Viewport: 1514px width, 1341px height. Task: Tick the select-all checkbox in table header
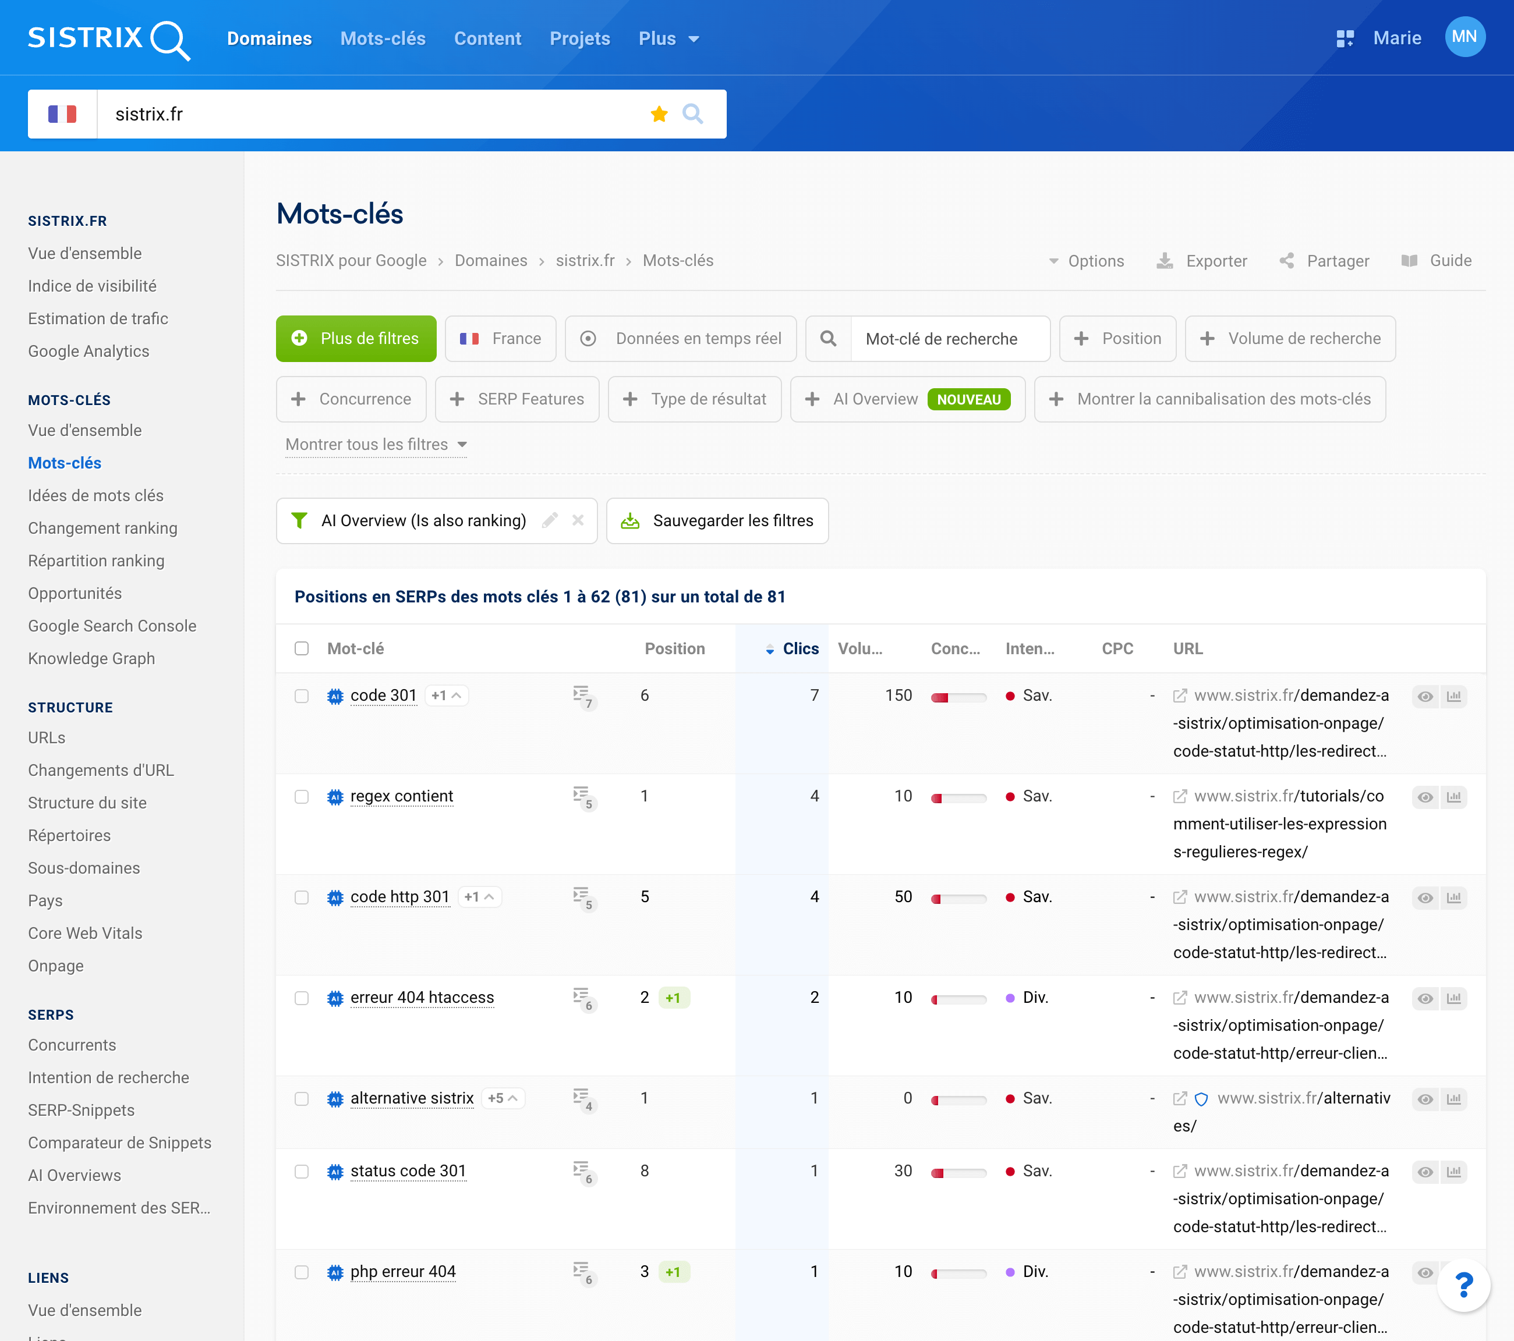(302, 648)
